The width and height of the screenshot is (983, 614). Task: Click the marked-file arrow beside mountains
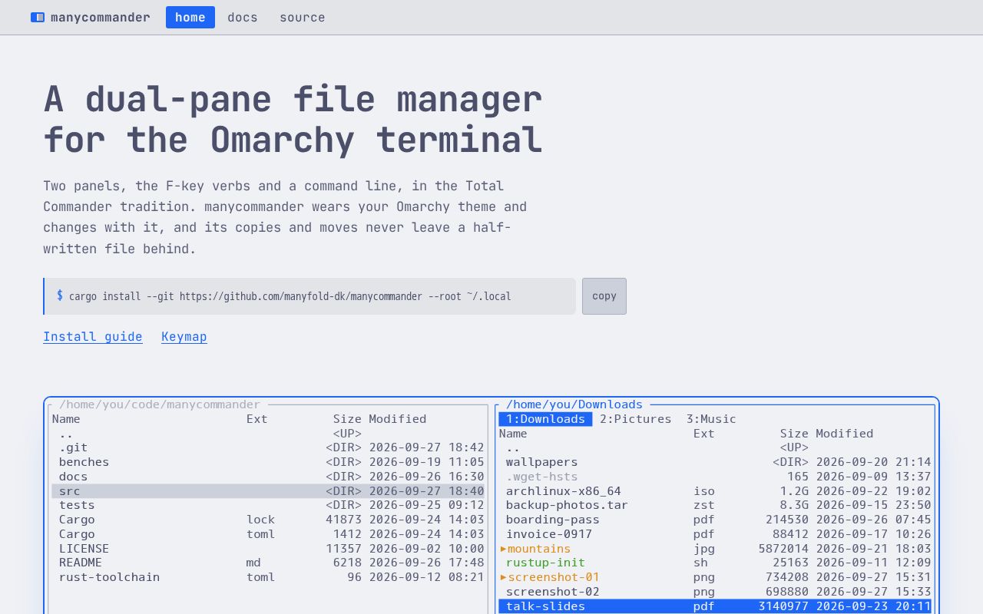point(503,549)
